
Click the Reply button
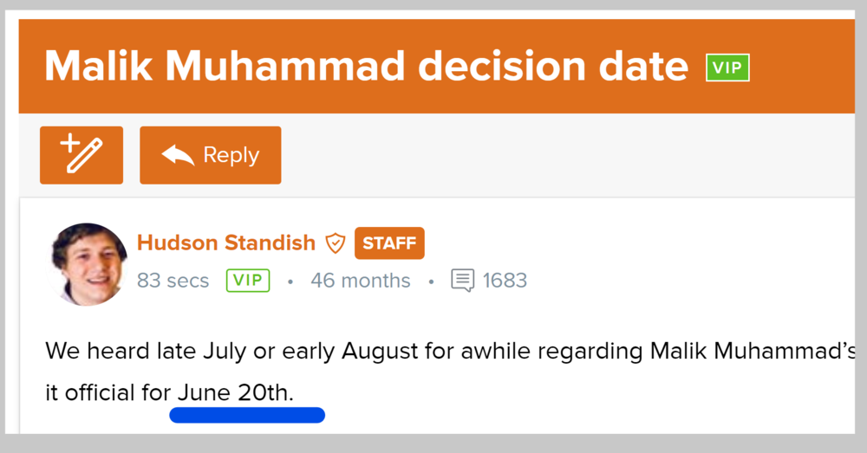pyautogui.click(x=211, y=155)
